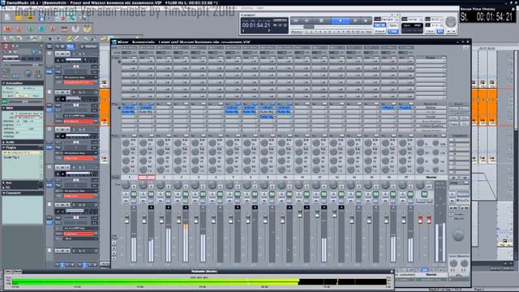The image size is (519, 292).
Task: Toggle the Punch button in the transport console
Action: pyautogui.click(x=380, y=31)
